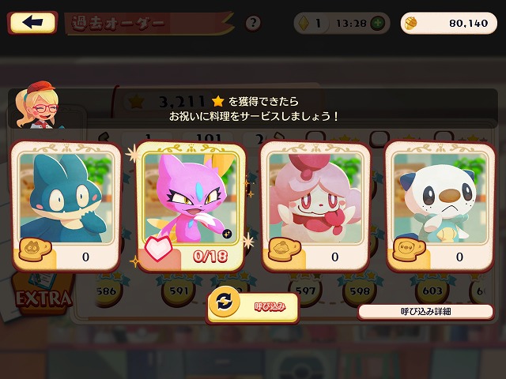Tap the Alcremie cookie icon
The height and width of the screenshot is (379, 506).
(x=284, y=250)
